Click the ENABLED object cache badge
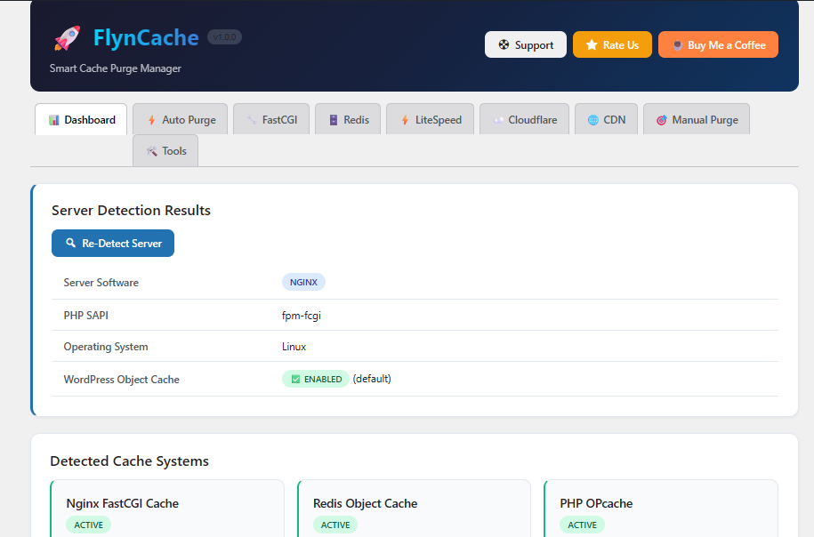Image resolution: width=814 pixels, height=537 pixels. 316,379
